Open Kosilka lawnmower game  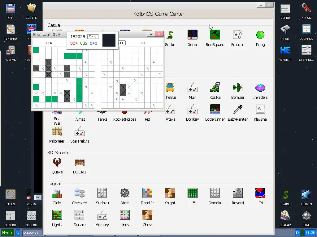pos(215,91)
